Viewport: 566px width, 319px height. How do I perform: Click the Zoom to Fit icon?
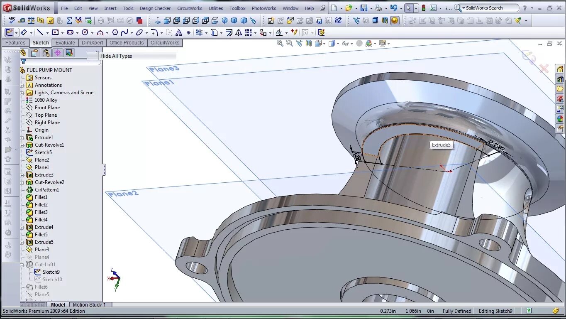[x=280, y=43]
